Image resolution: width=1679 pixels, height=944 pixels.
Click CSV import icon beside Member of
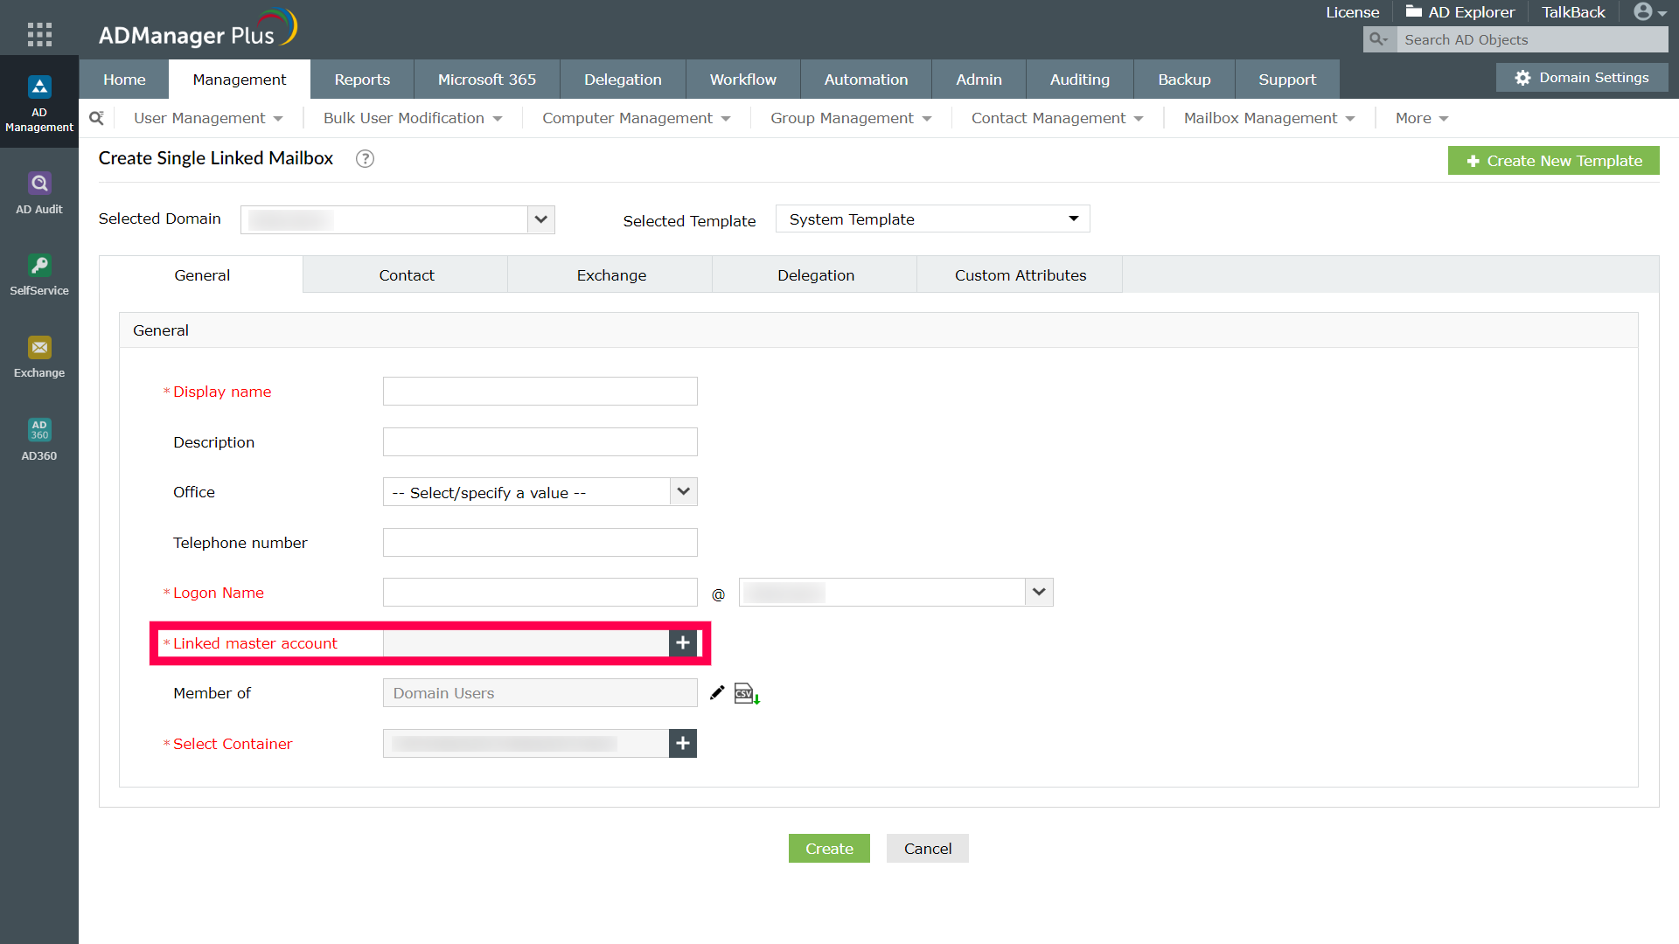[746, 694]
